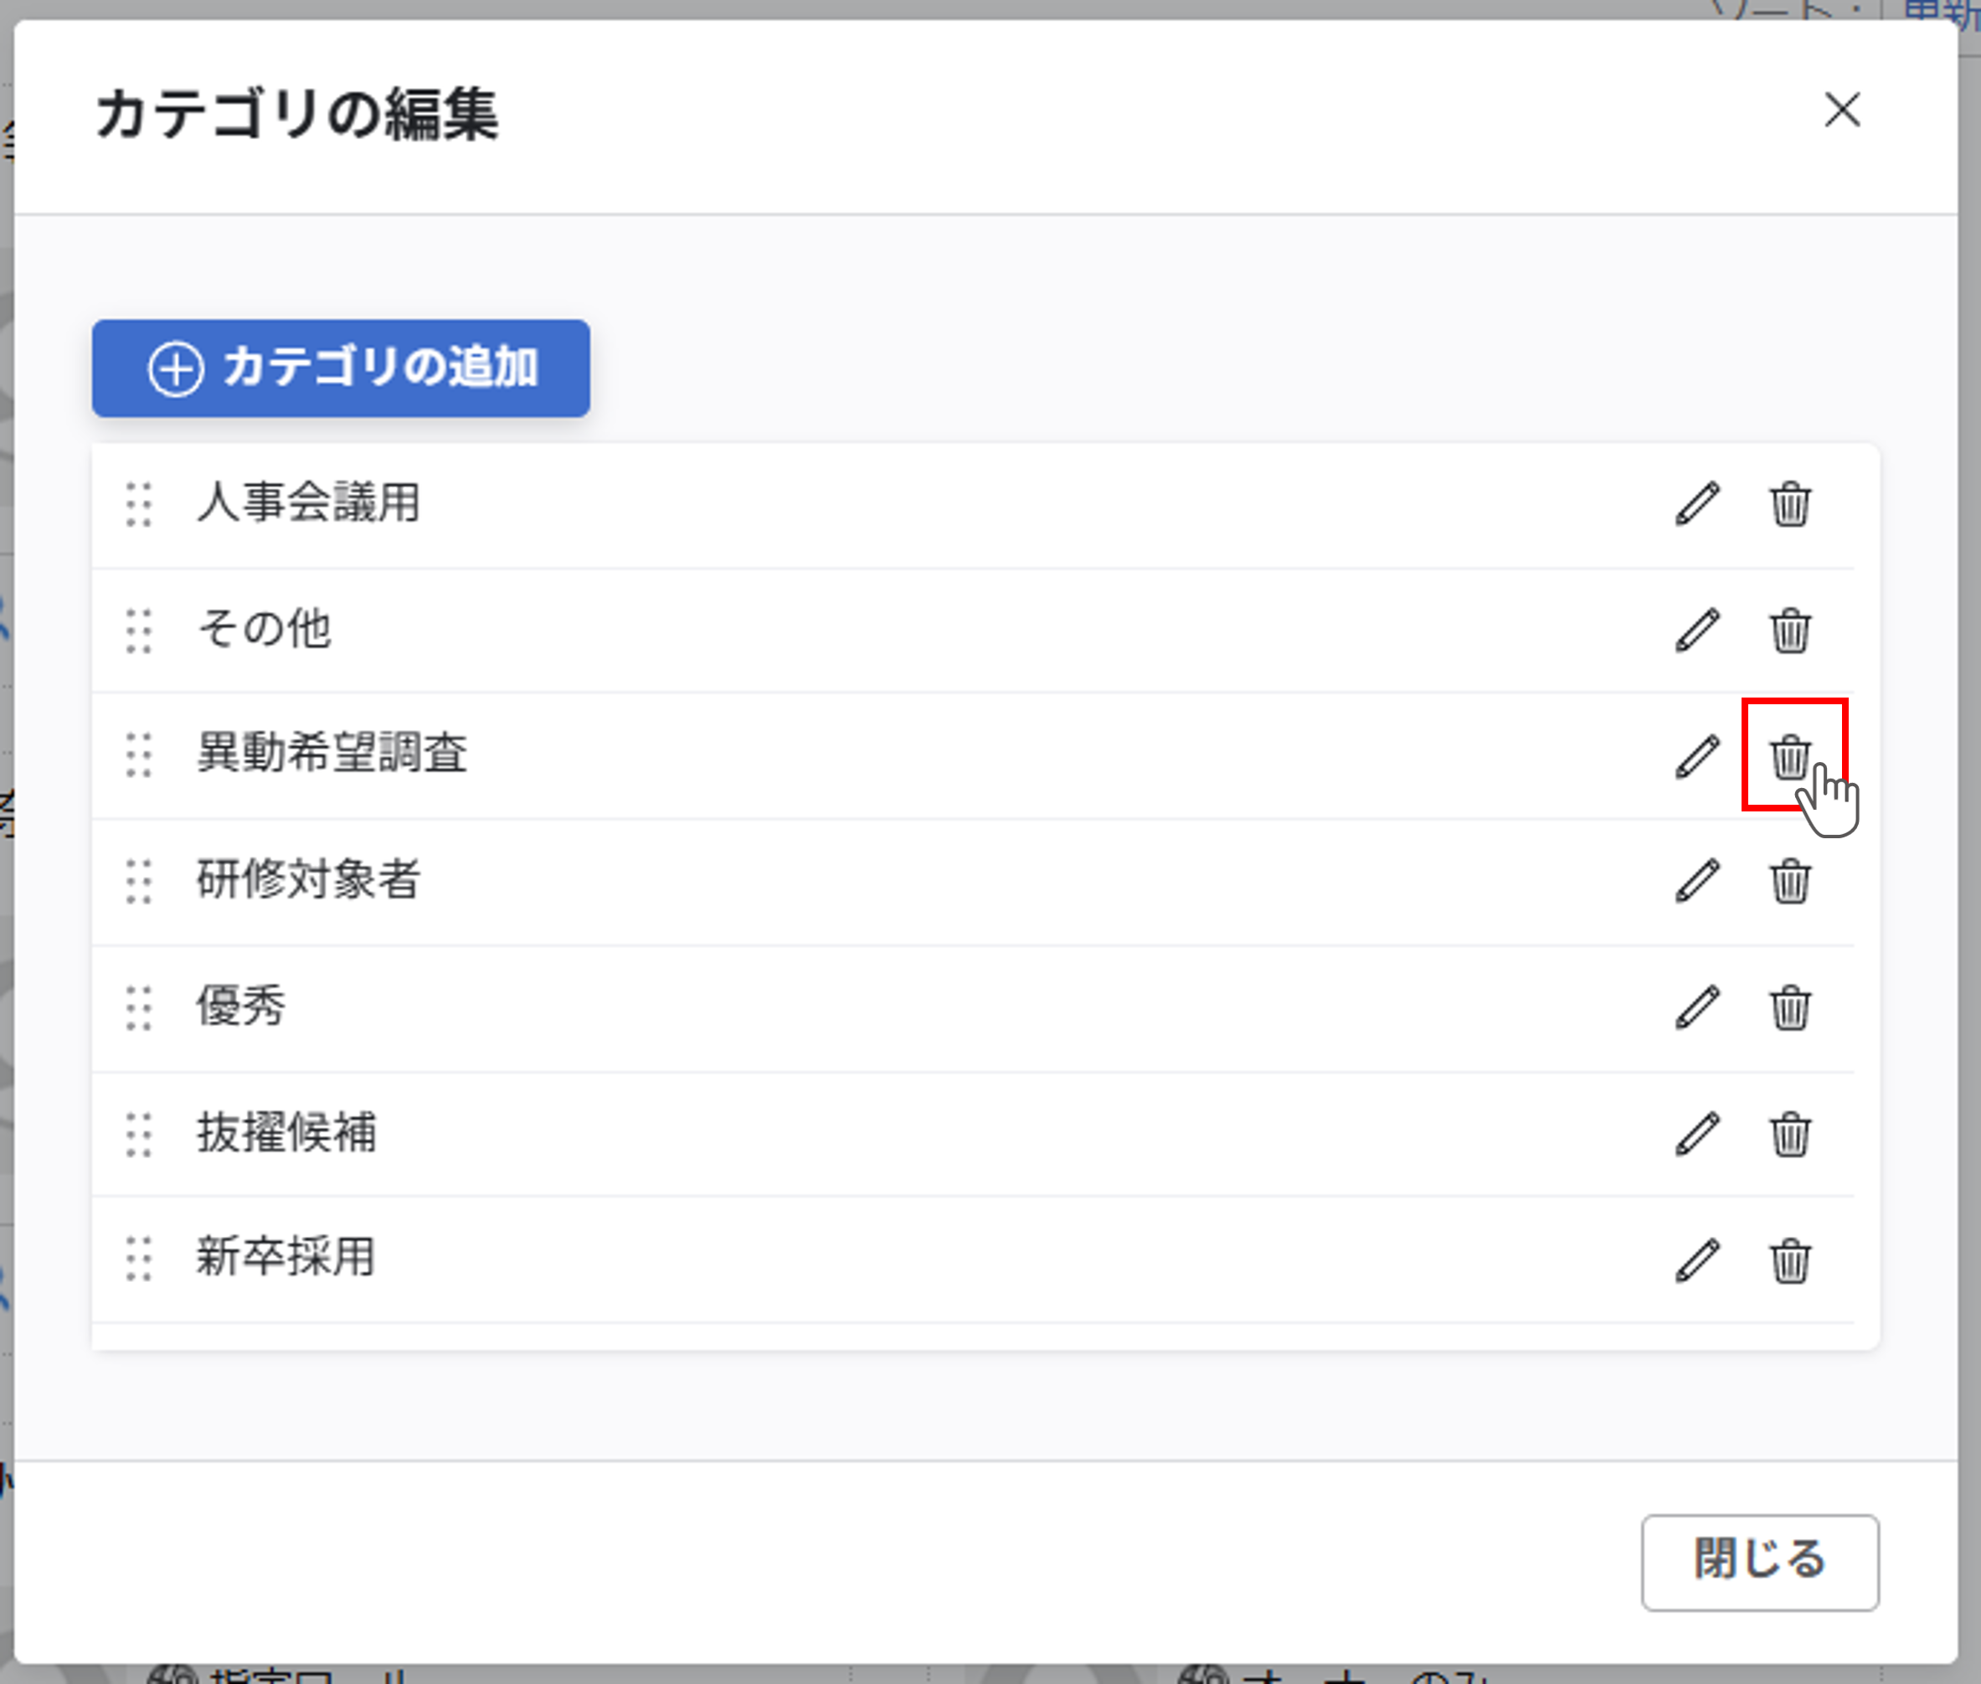1981x1684 pixels.
Task: Click trash icon for 抜擢候補
Action: tap(1789, 1134)
